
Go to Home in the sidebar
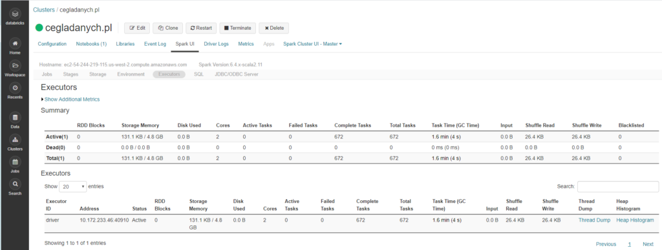tap(15, 43)
